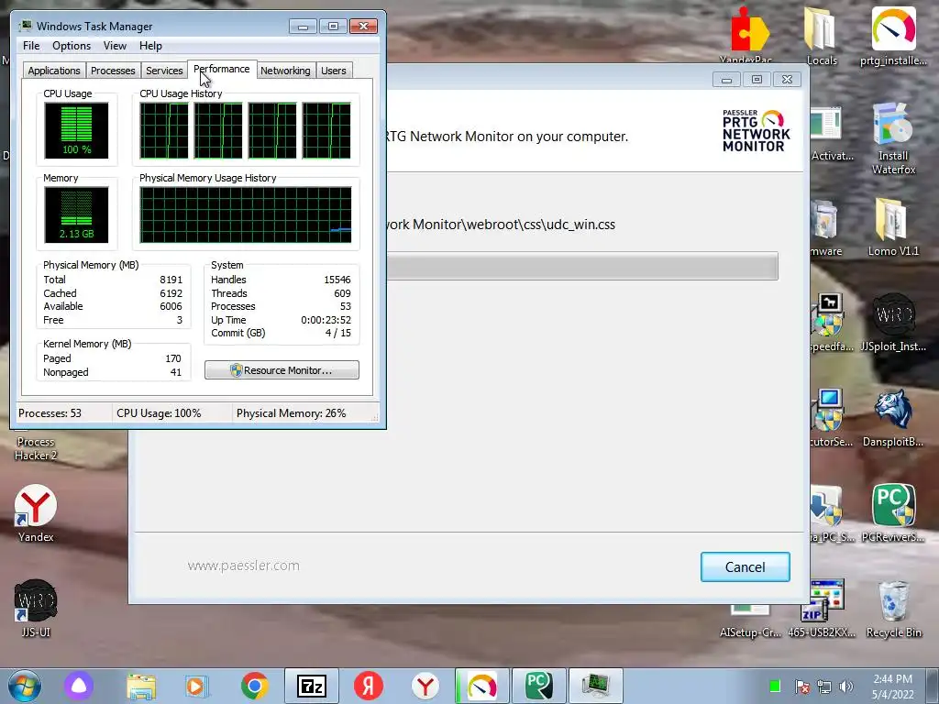Image resolution: width=939 pixels, height=704 pixels.
Task: Click the Cached memory value 6192
Action: tap(171, 293)
